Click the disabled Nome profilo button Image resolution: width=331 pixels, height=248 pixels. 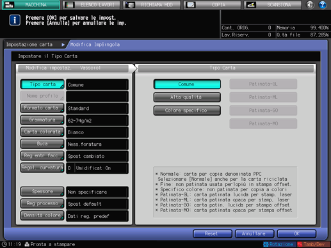pyautogui.click(x=42, y=96)
